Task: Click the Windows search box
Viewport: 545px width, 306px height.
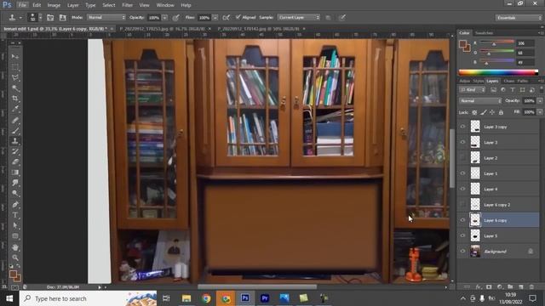Action: 89,298
